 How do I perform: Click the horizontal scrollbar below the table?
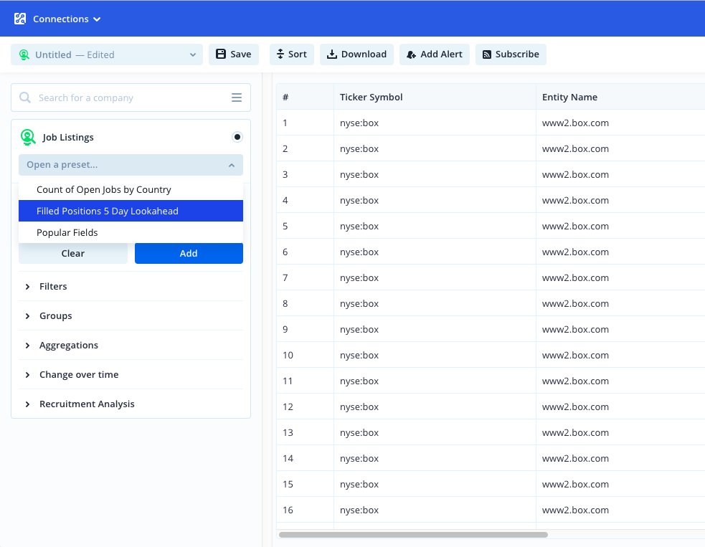[x=416, y=534]
